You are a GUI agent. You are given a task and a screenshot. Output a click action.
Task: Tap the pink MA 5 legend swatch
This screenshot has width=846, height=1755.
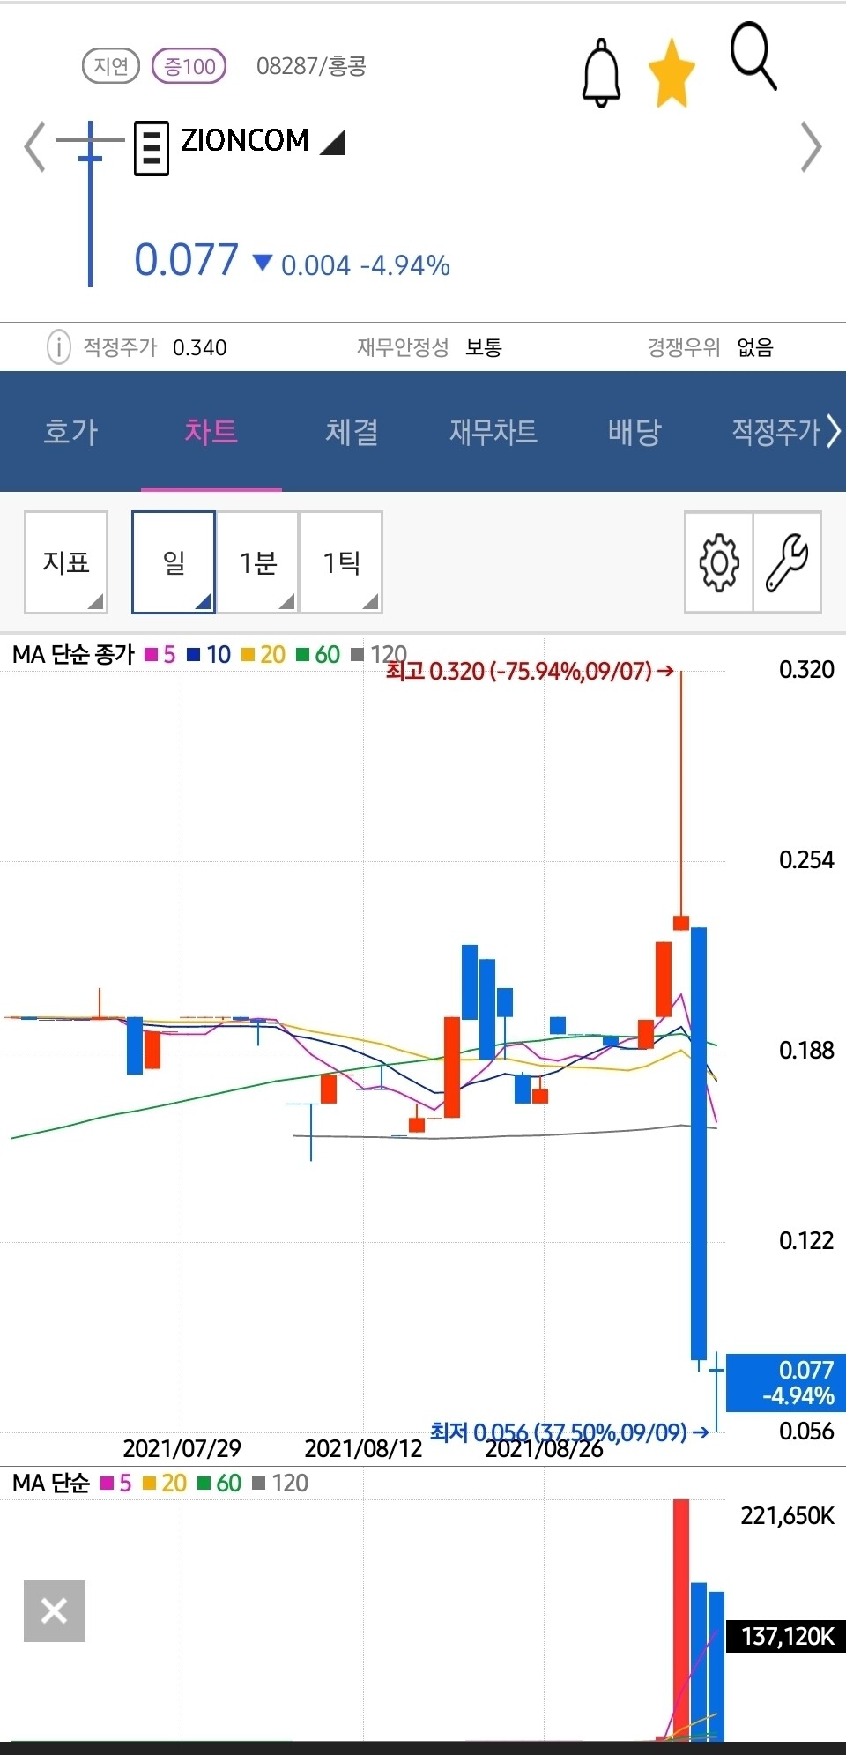[x=151, y=655]
